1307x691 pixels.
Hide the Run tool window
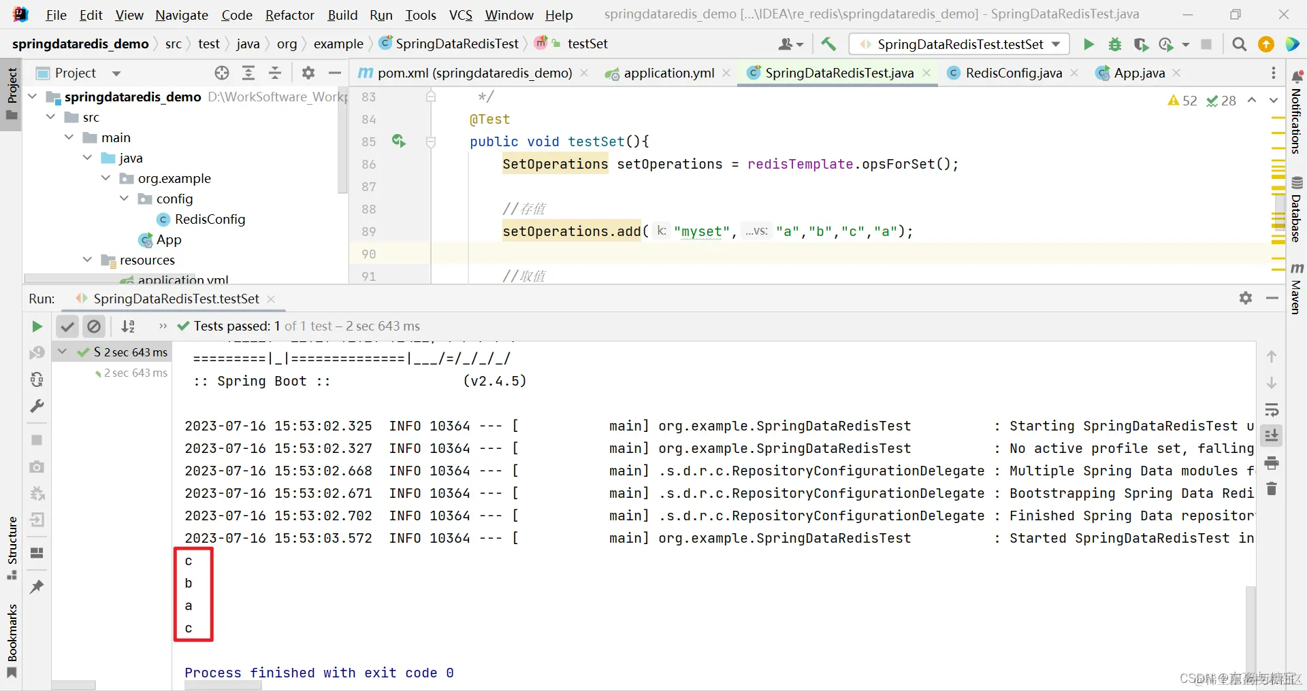pos(1272,298)
